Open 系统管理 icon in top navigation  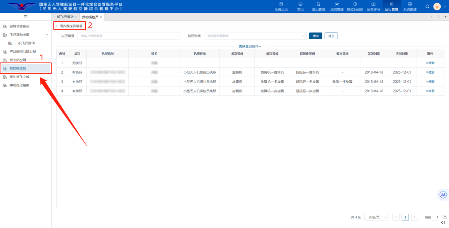pyautogui.click(x=410, y=4)
